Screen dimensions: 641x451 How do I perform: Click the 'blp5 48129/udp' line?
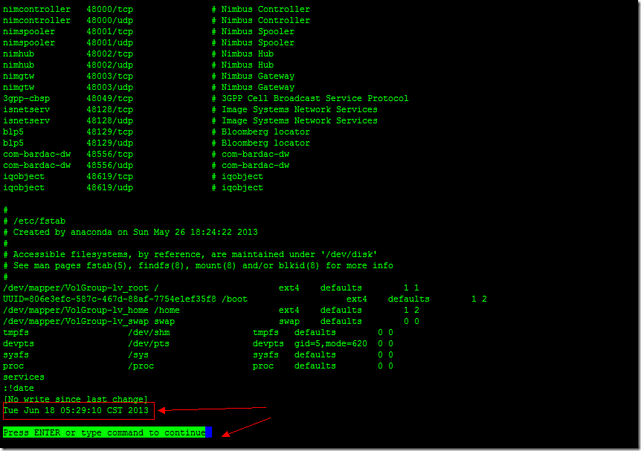[x=156, y=143]
